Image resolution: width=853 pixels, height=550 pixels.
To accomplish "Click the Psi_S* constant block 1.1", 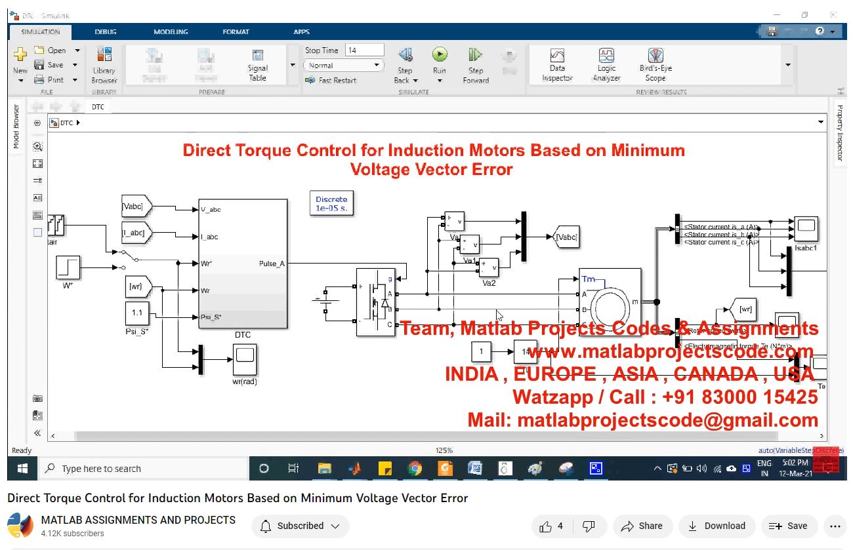I will (x=137, y=313).
